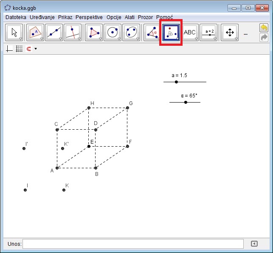Screen dimensions: 273x253
Task: Click cube vertex point D
Action: 96,130
